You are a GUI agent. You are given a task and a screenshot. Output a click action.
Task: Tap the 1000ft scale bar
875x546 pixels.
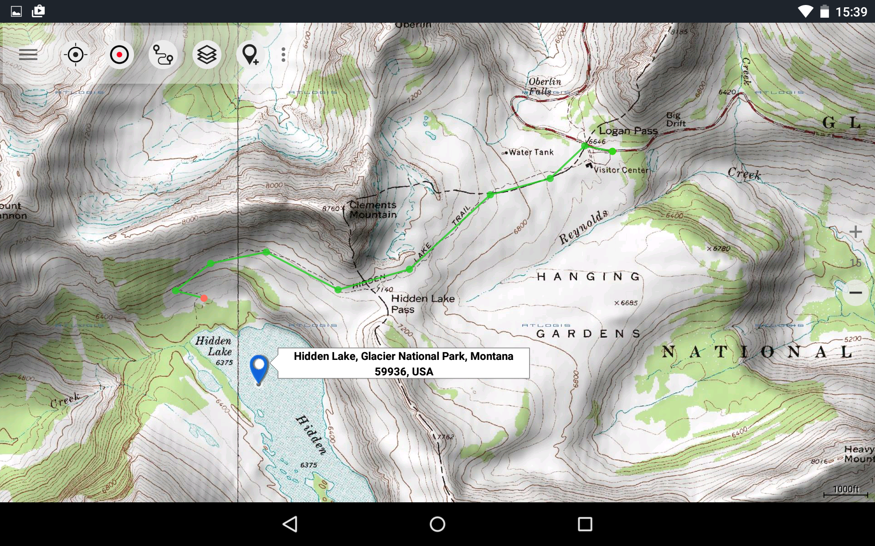point(845,491)
